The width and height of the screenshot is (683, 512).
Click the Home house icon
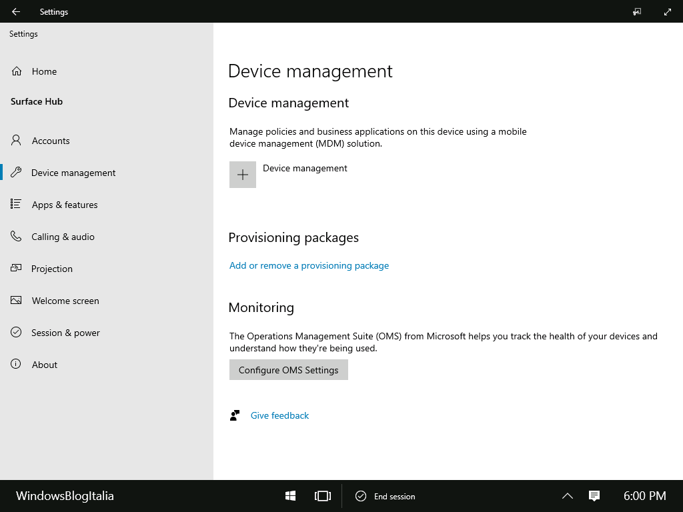click(x=17, y=71)
